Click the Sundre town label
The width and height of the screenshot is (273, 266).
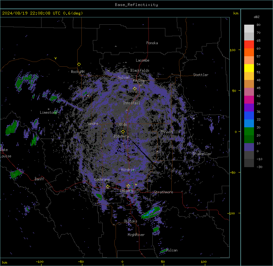[x=92, y=124]
